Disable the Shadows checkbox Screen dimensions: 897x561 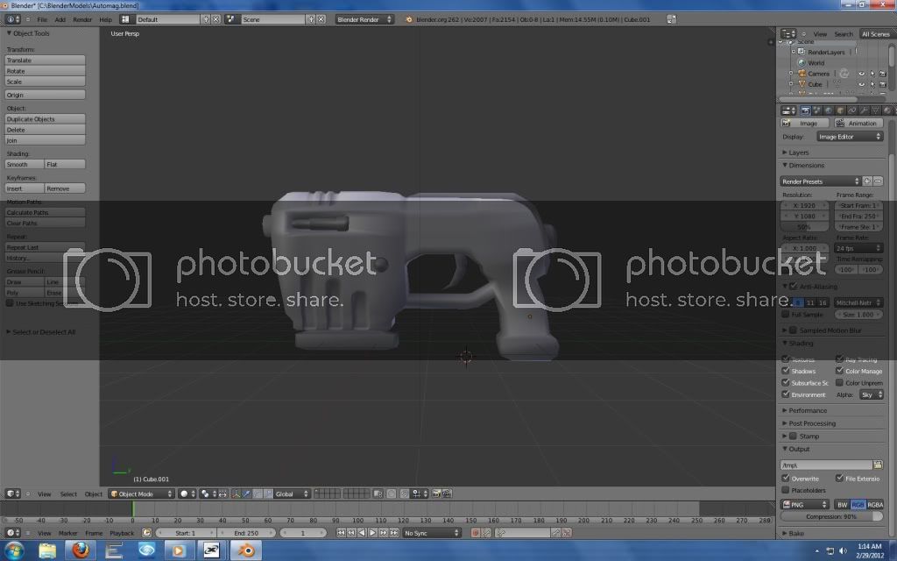786,371
